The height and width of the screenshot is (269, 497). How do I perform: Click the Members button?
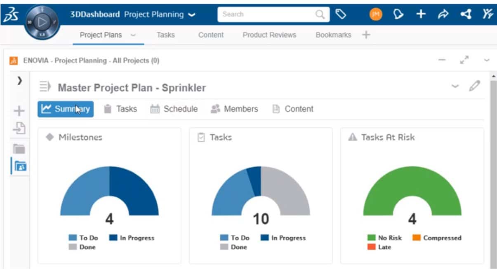coord(234,109)
